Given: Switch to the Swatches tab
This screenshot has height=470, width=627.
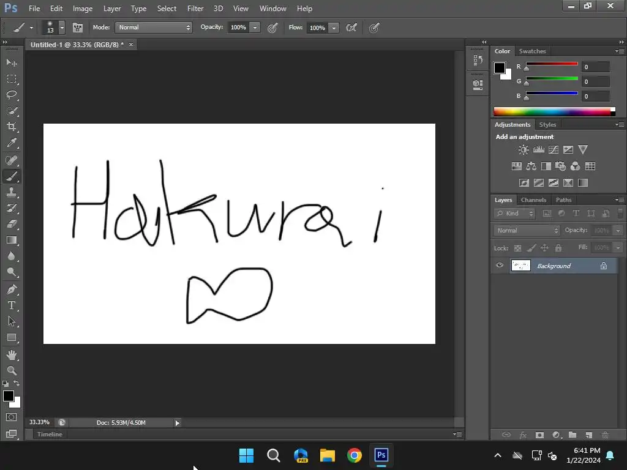Looking at the screenshot, I should (x=532, y=51).
